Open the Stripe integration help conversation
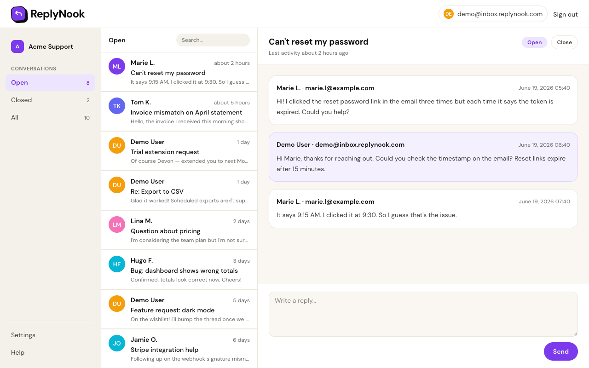Image resolution: width=589 pixels, height=368 pixels. (179, 348)
